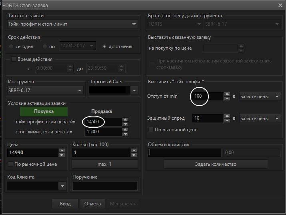
Task: Increase the тэйк-профит price with up arrow
Action: [126, 120]
